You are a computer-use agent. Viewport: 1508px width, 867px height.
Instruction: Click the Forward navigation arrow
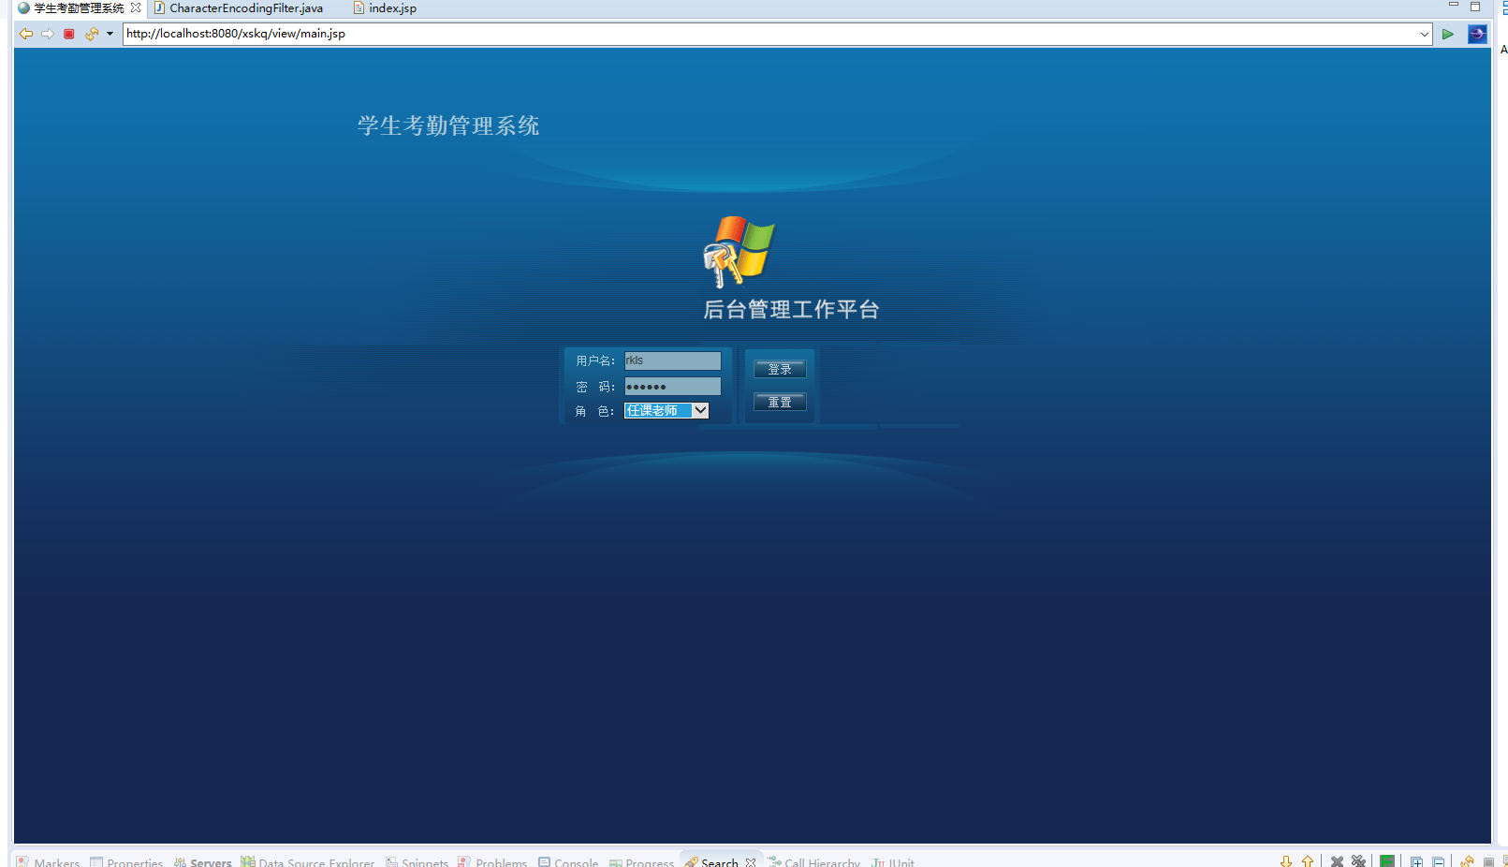[48, 34]
